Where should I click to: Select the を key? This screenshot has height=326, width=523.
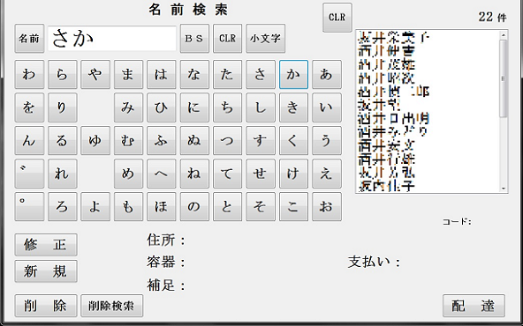pyautogui.click(x=29, y=107)
